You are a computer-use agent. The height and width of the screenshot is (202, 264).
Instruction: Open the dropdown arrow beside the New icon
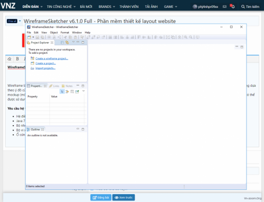pos(33,37)
